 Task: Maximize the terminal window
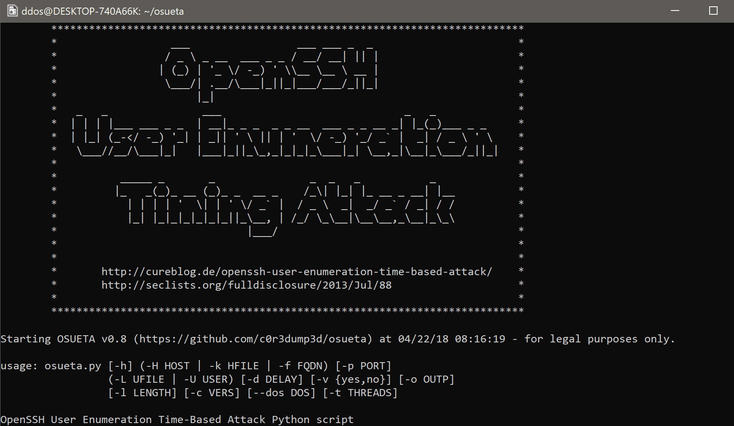(x=713, y=11)
